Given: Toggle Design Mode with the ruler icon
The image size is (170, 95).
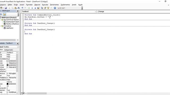Looking at the screenshot, I should [x=38, y=8].
